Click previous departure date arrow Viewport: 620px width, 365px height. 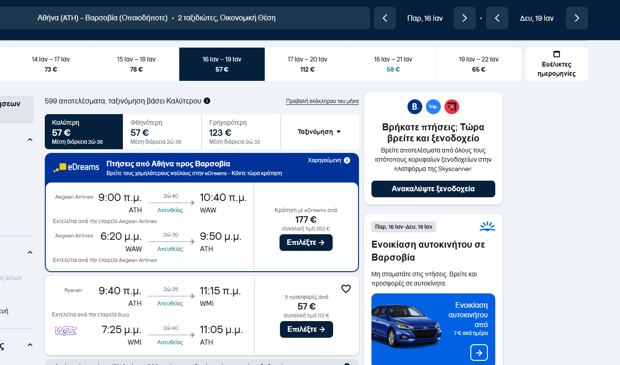(x=385, y=18)
